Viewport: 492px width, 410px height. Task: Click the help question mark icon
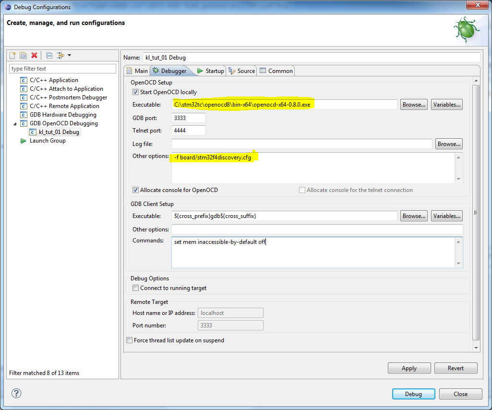[16, 393]
